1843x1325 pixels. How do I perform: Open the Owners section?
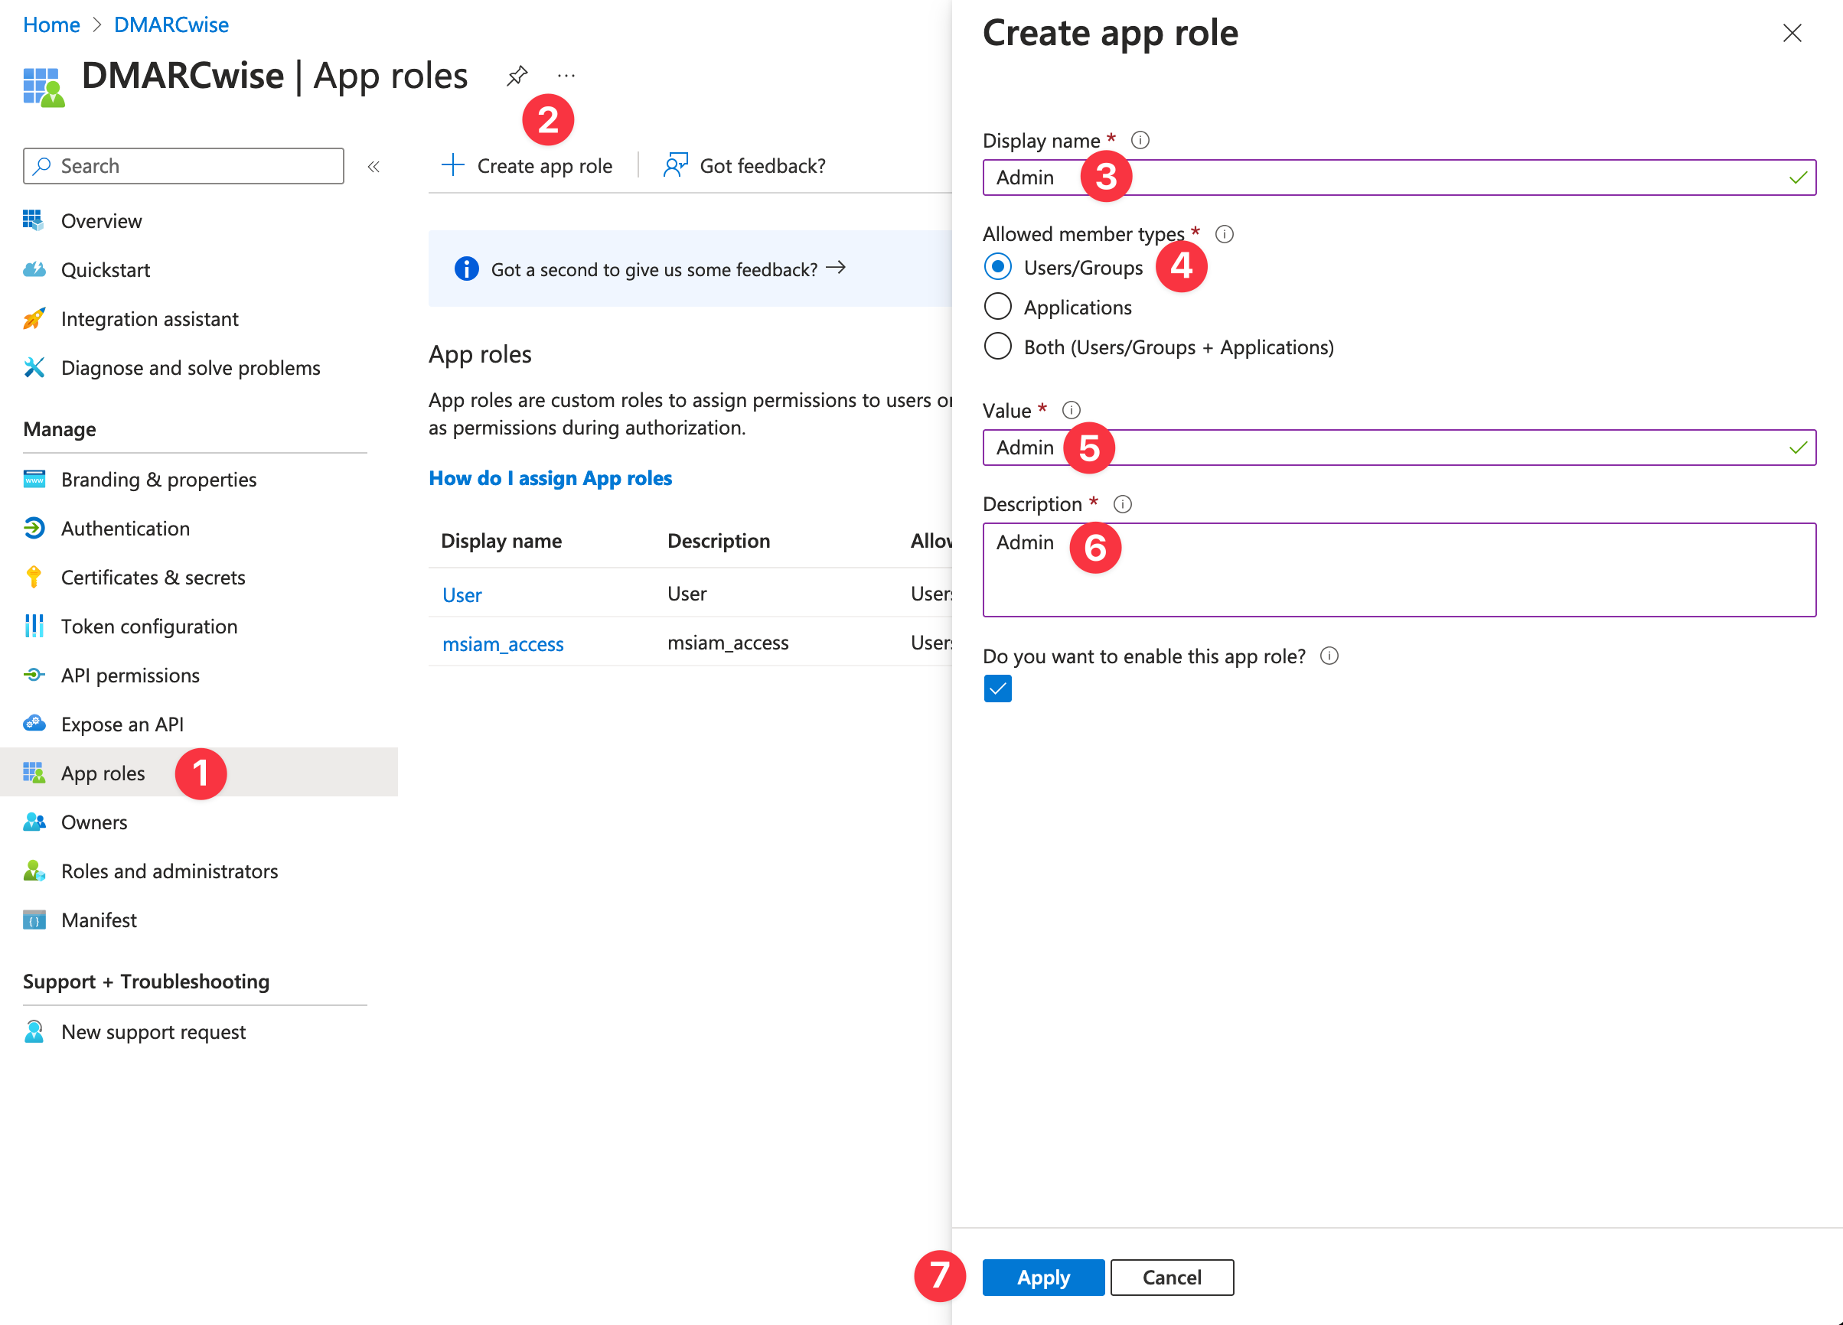pos(93,822)
